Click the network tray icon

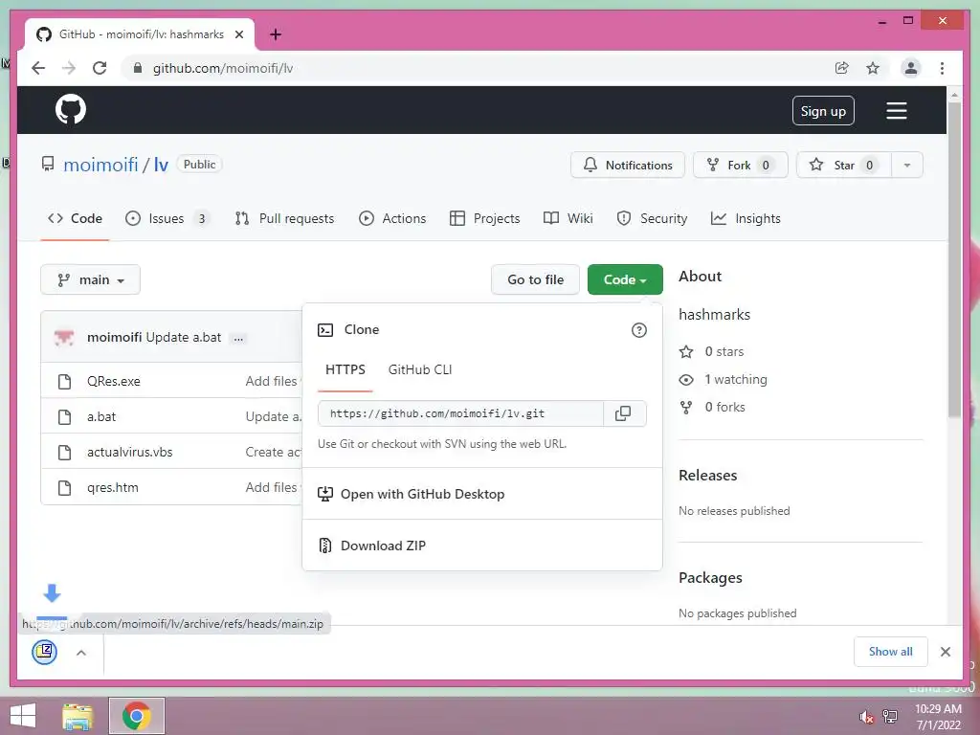point(890,717)
